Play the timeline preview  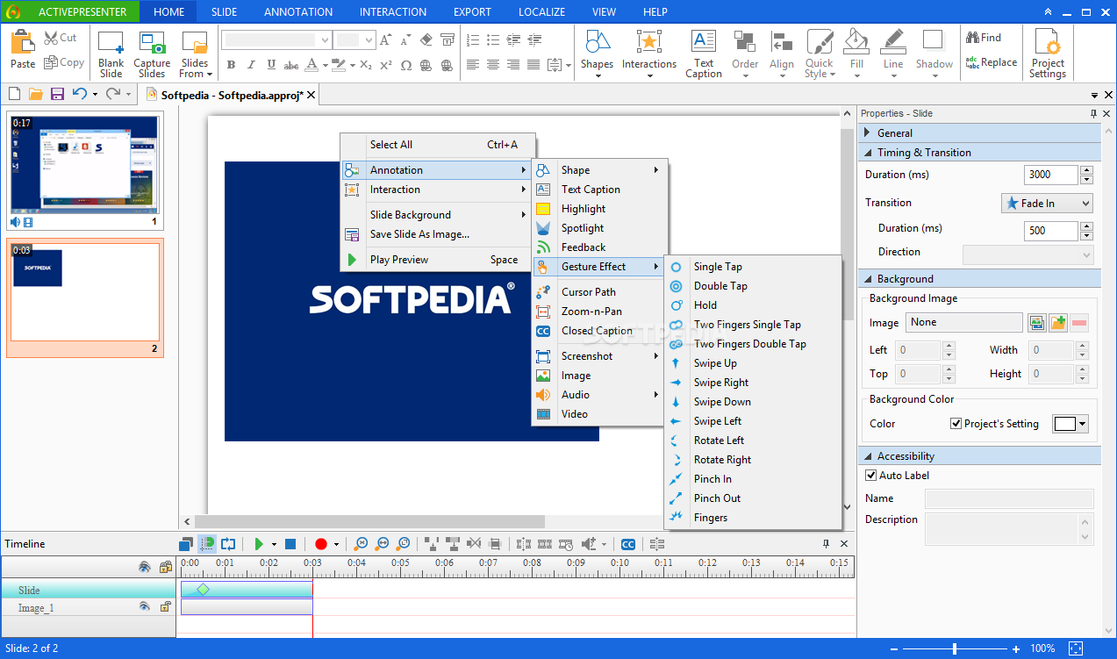[259, 544]
